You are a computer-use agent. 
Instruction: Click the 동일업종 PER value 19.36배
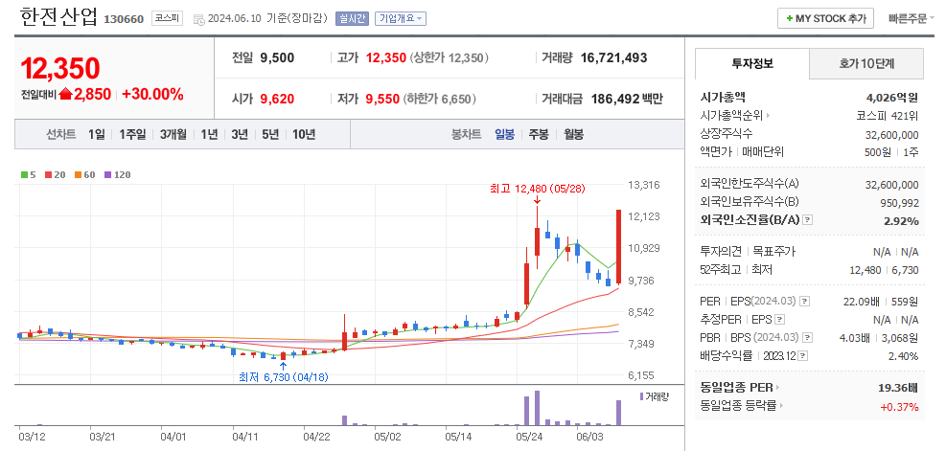coord(898,387)
